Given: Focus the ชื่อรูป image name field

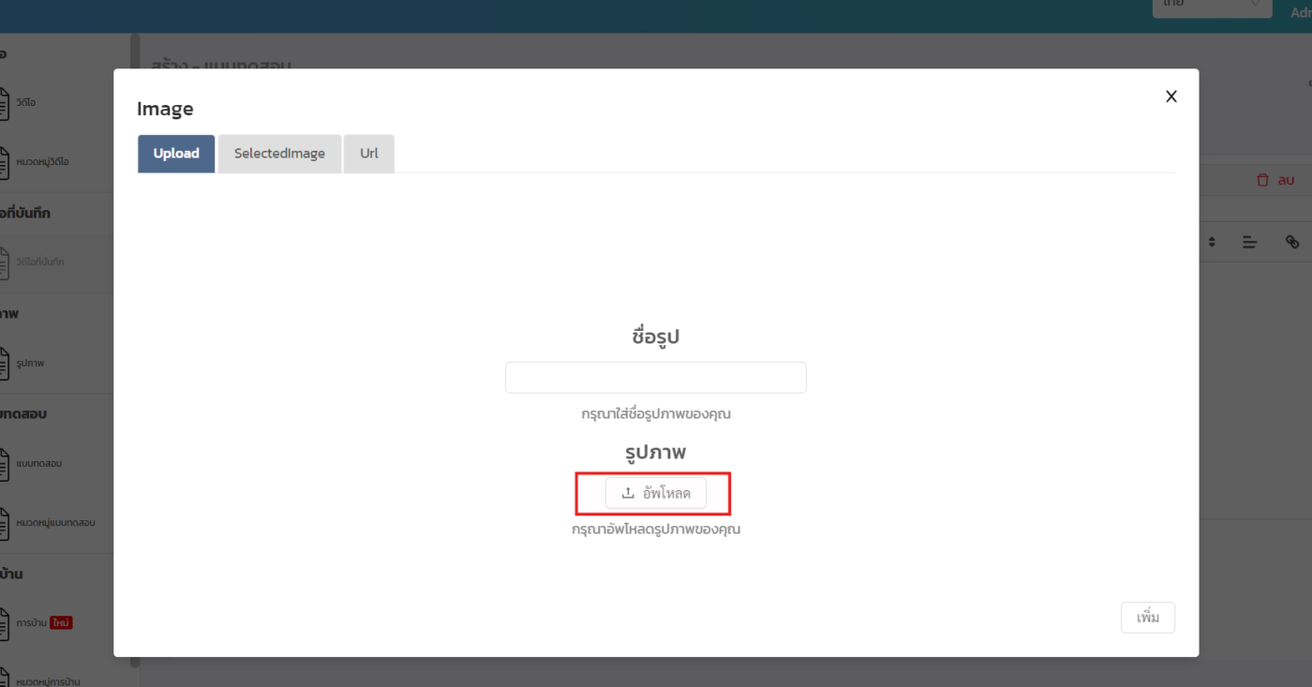Looking at the screenshot, I should point(655,378).
